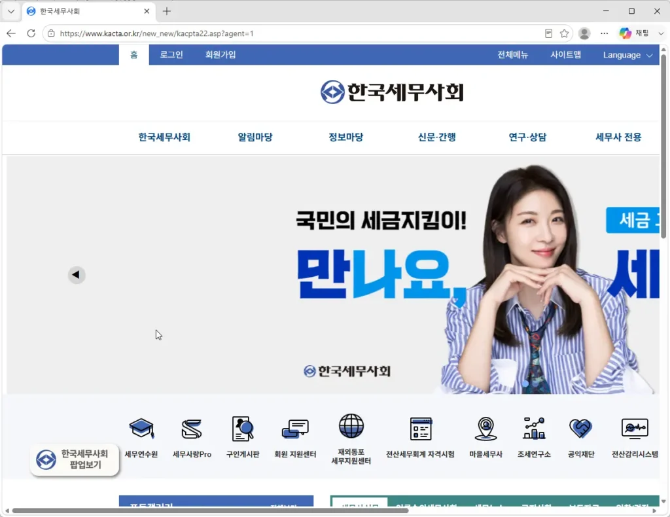Click the main banner slide image
670x517 pixels.
[333, 275]
